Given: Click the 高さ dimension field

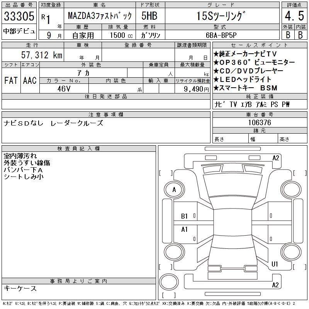Looking at the screenshot, I should coord(292,139).
